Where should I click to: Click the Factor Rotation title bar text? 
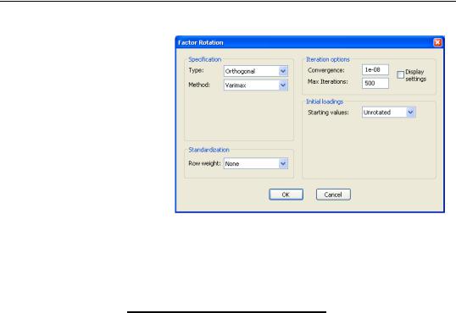pyautogui.click(x=201, y=42)
